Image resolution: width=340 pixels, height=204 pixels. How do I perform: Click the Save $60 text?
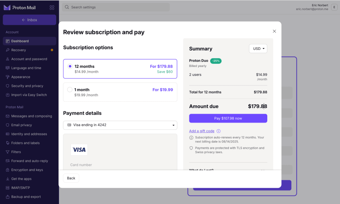(x=165, y=72)
